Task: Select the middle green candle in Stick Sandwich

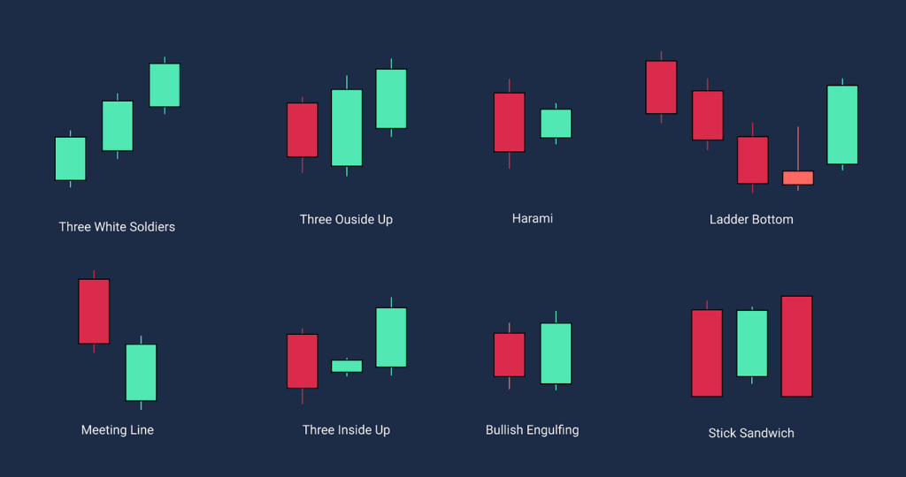Action: [752, 344]
